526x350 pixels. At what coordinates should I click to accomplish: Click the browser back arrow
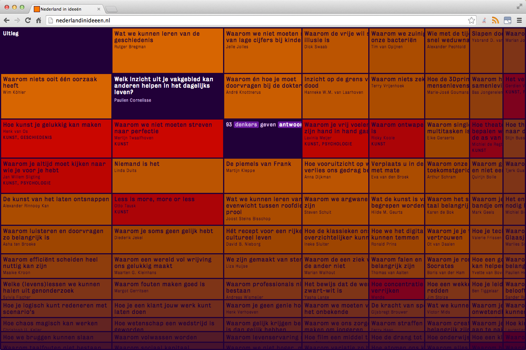(x=6, y=20)
